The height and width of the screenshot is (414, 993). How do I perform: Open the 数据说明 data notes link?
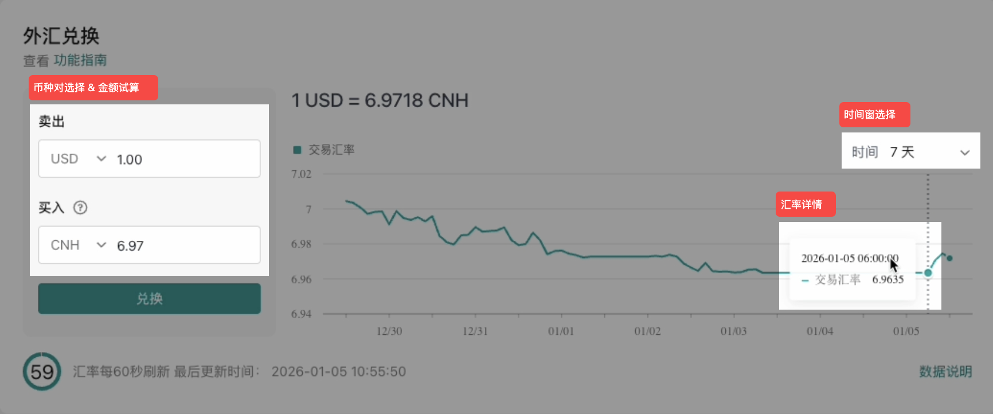click(945, 372)
